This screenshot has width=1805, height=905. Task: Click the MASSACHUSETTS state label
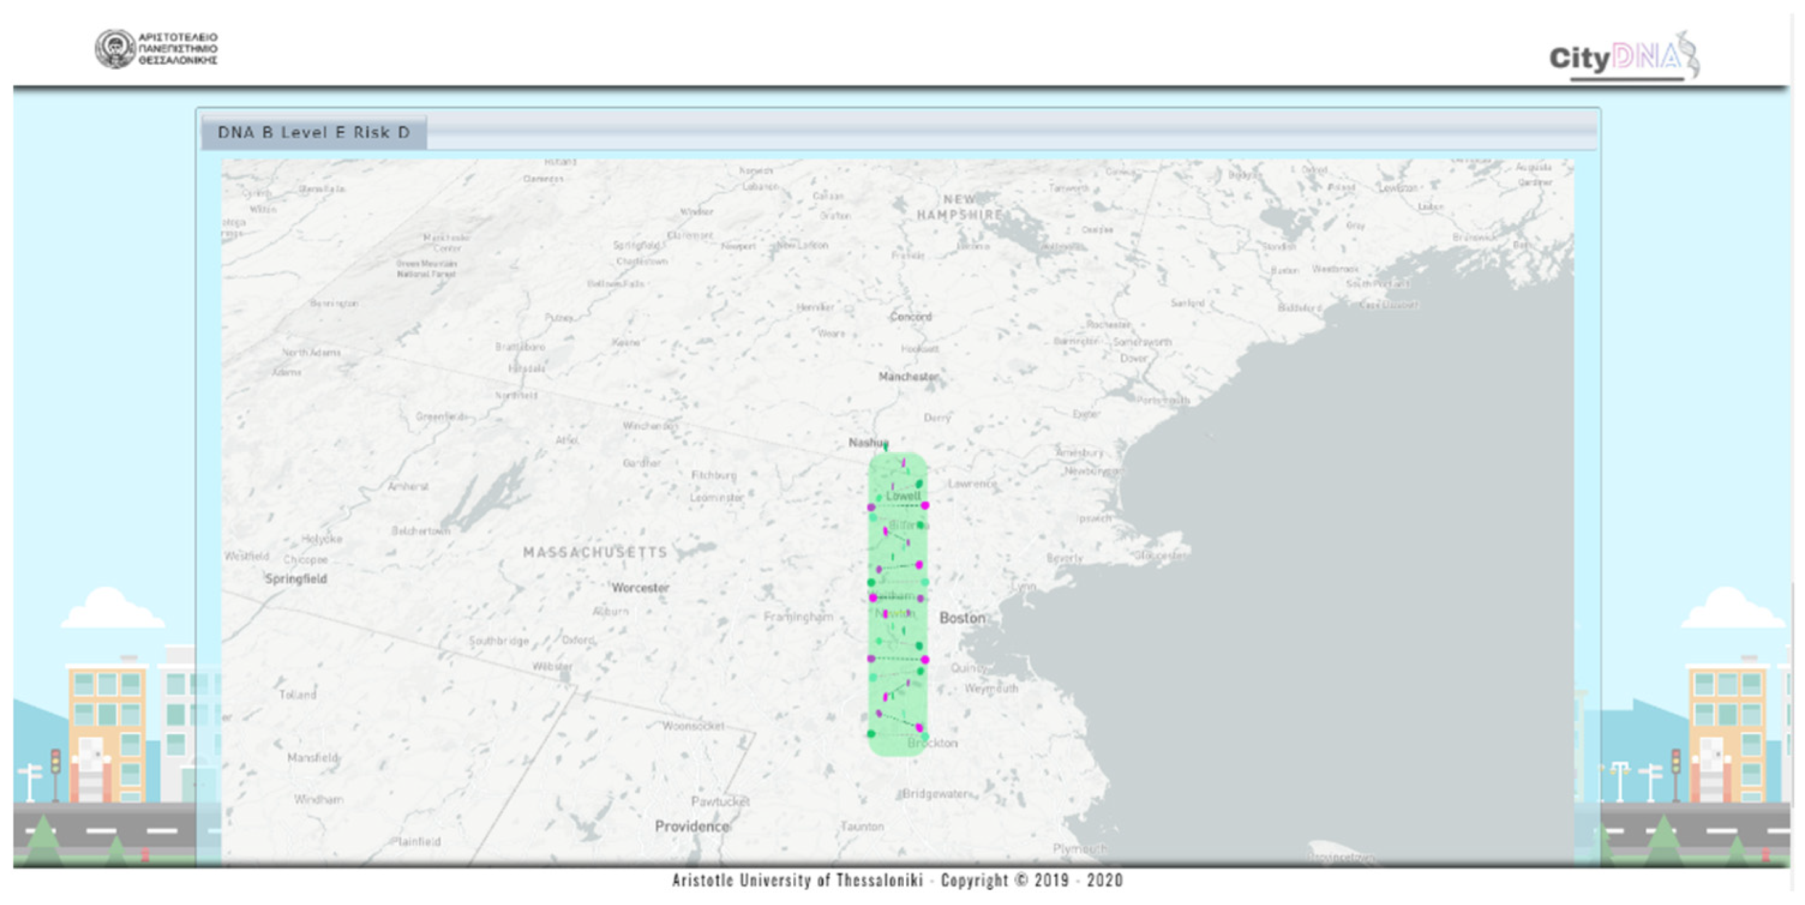coord(595,552)
